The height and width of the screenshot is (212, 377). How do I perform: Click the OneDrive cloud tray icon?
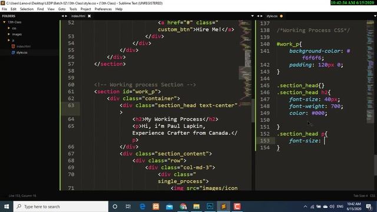click(325, 207)
